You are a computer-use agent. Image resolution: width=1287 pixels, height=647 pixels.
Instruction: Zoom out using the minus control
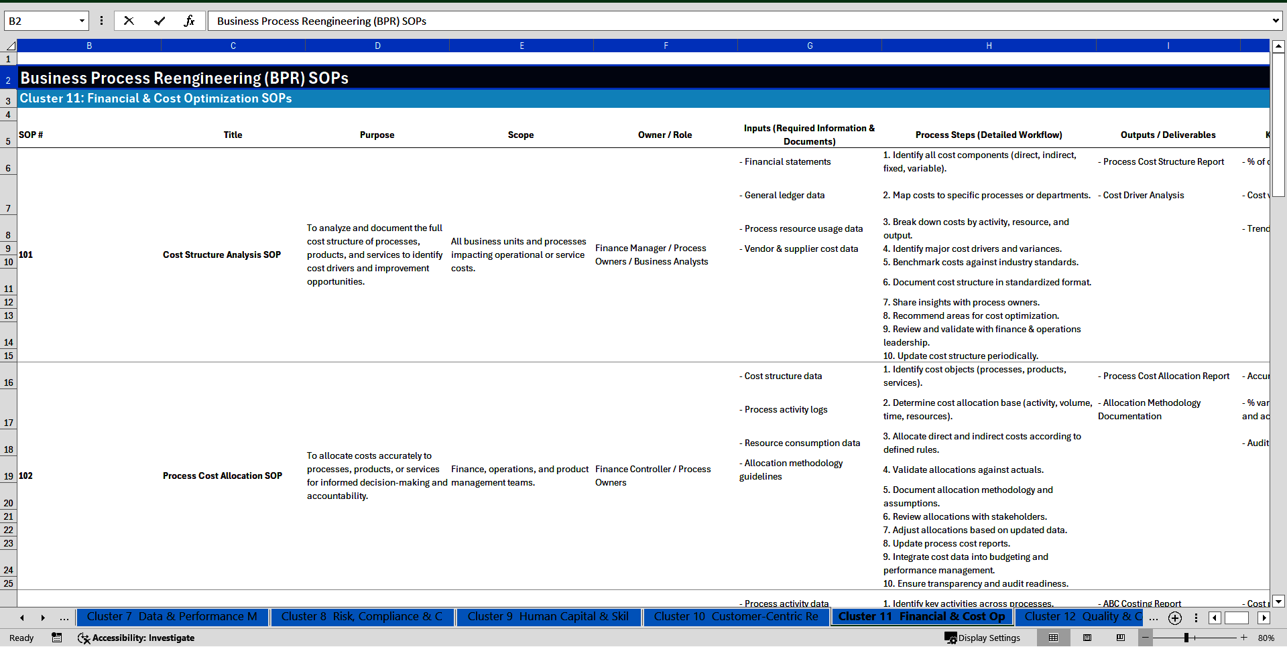click(1146, 638)
